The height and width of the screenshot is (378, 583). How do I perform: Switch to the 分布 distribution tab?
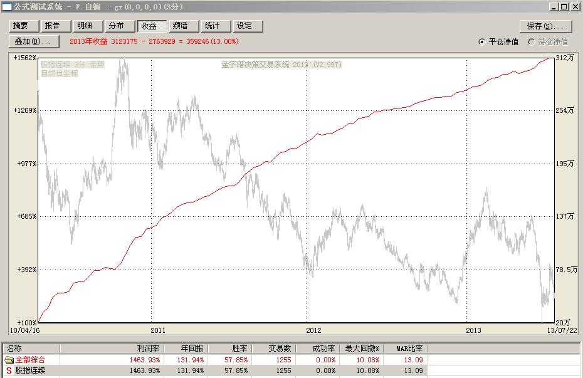(120, 26)
